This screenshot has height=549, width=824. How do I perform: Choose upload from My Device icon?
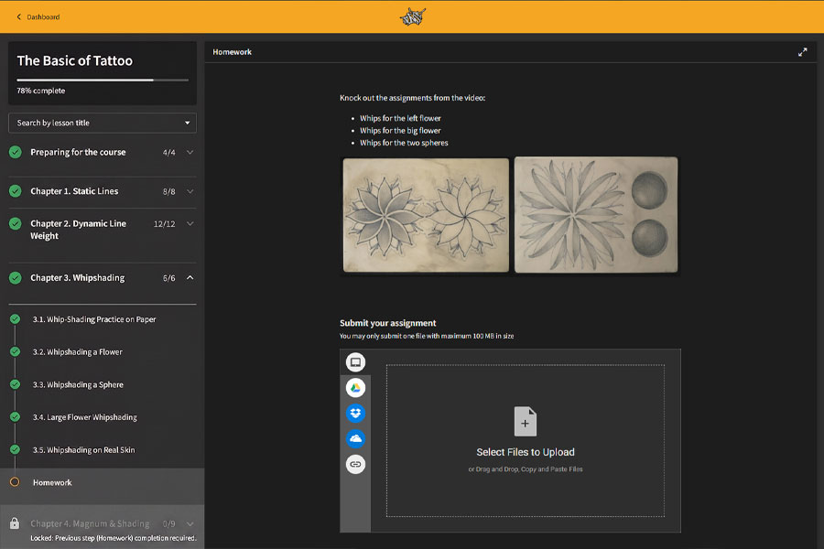tap(356, 362)
